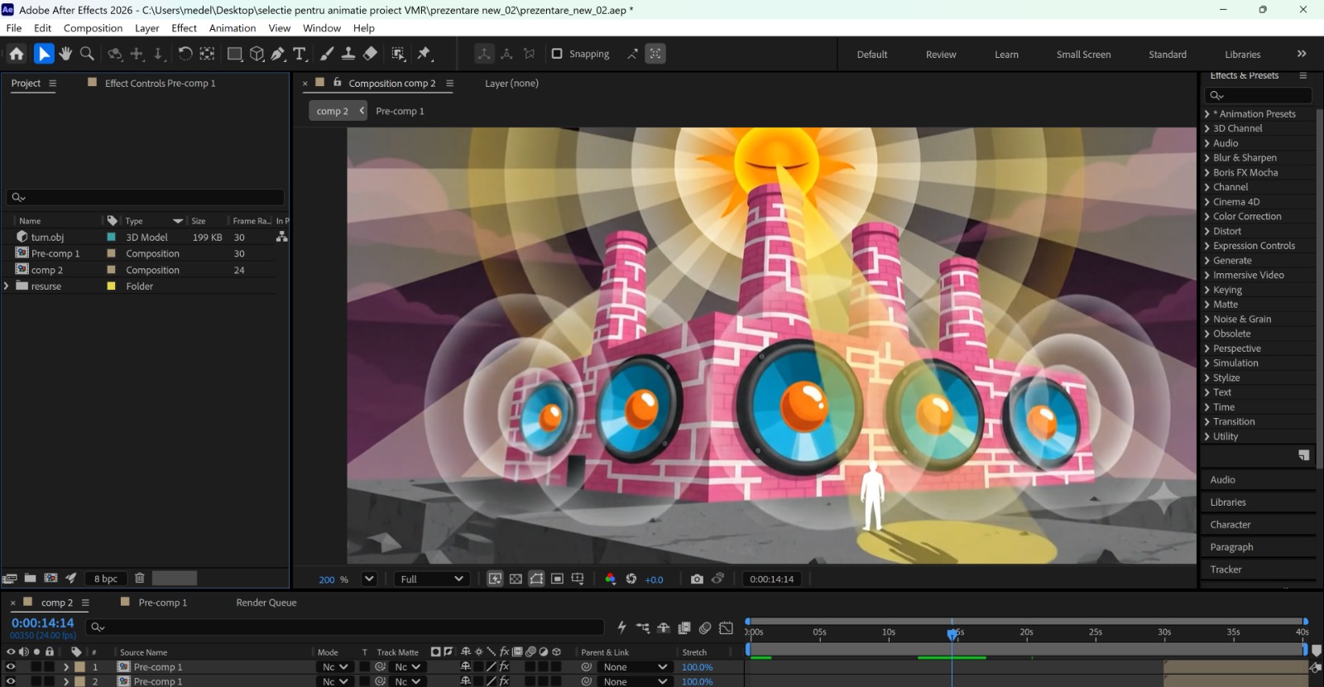Open the Composition menu
1324x687 pixels.
pyautogui.click(x=93, y=28)
